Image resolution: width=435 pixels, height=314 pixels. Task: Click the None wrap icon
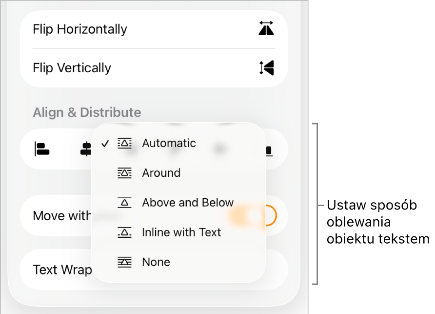tap(124, 262)
